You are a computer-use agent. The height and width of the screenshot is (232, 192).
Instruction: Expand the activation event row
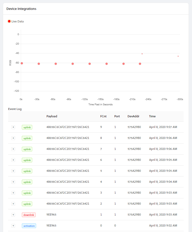(13, 226)
